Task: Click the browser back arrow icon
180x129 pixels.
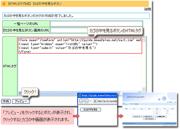Action: (x=81, y=101)
